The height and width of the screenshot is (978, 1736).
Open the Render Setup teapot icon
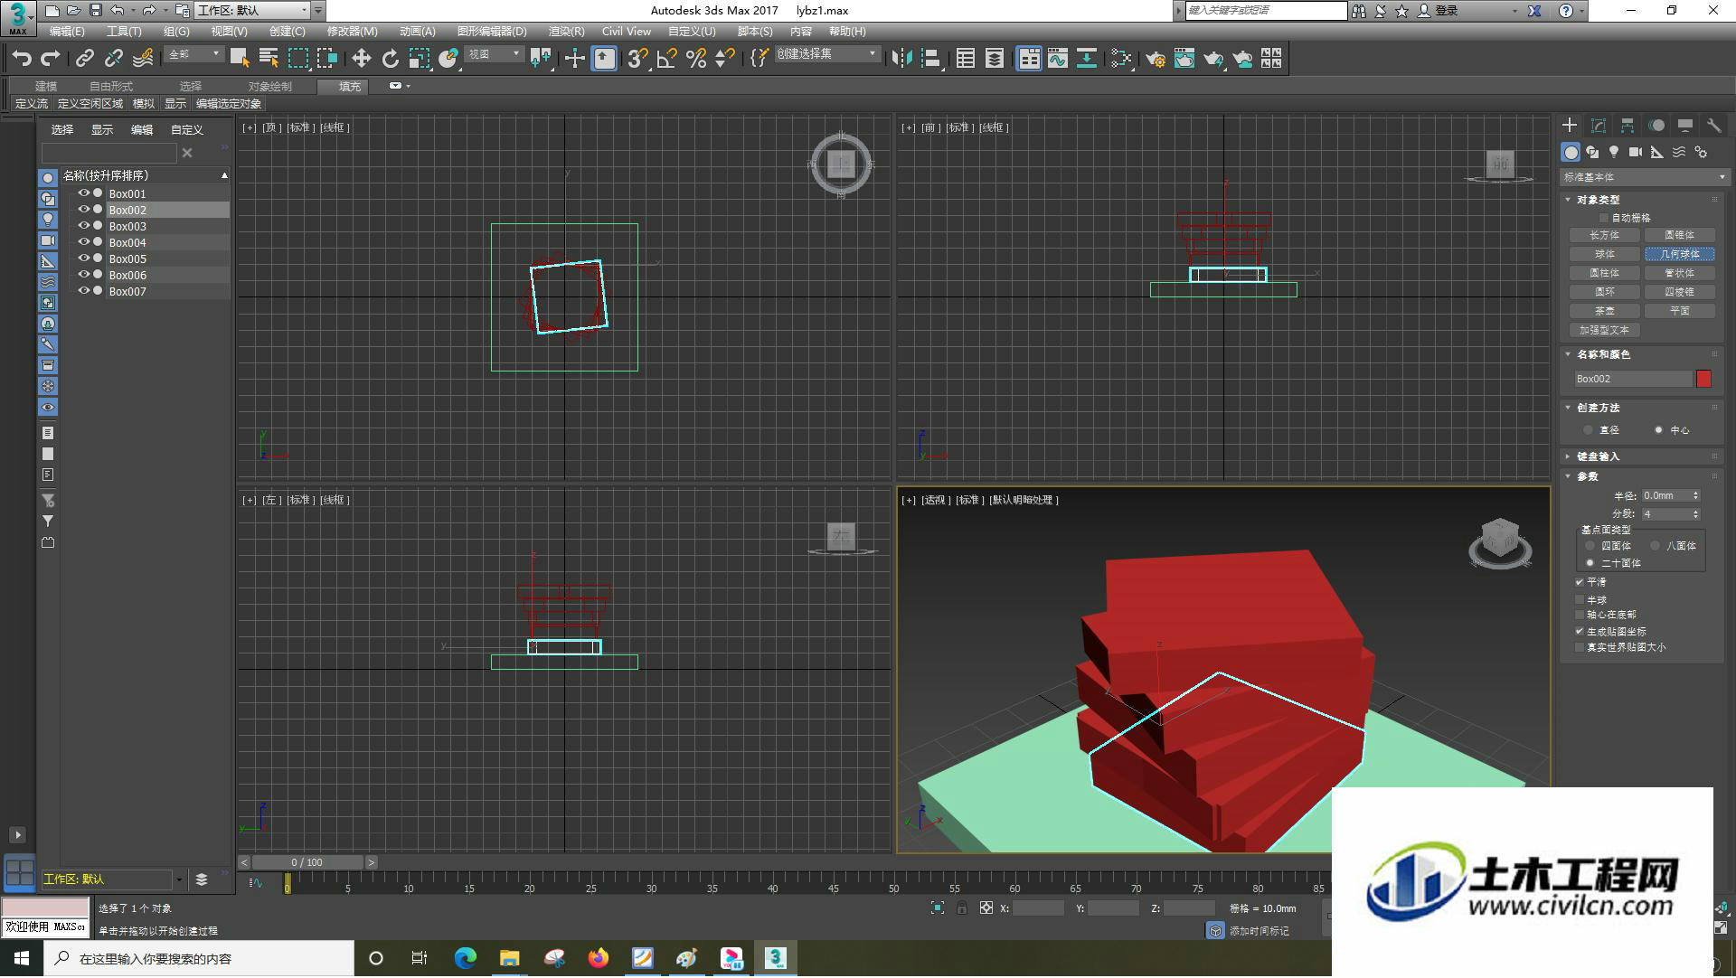1156,59
